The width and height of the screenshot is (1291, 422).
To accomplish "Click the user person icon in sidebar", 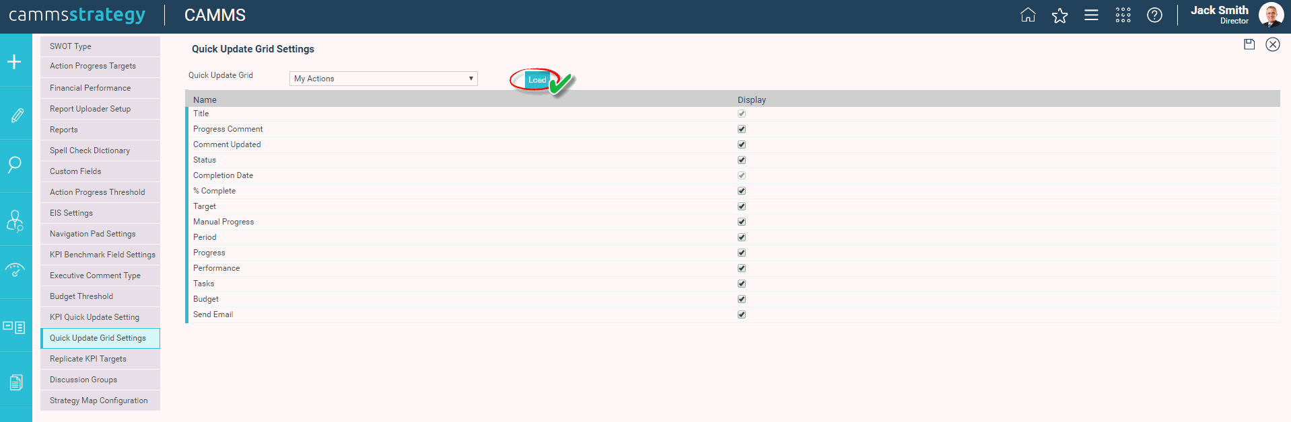I will (14, 220).
